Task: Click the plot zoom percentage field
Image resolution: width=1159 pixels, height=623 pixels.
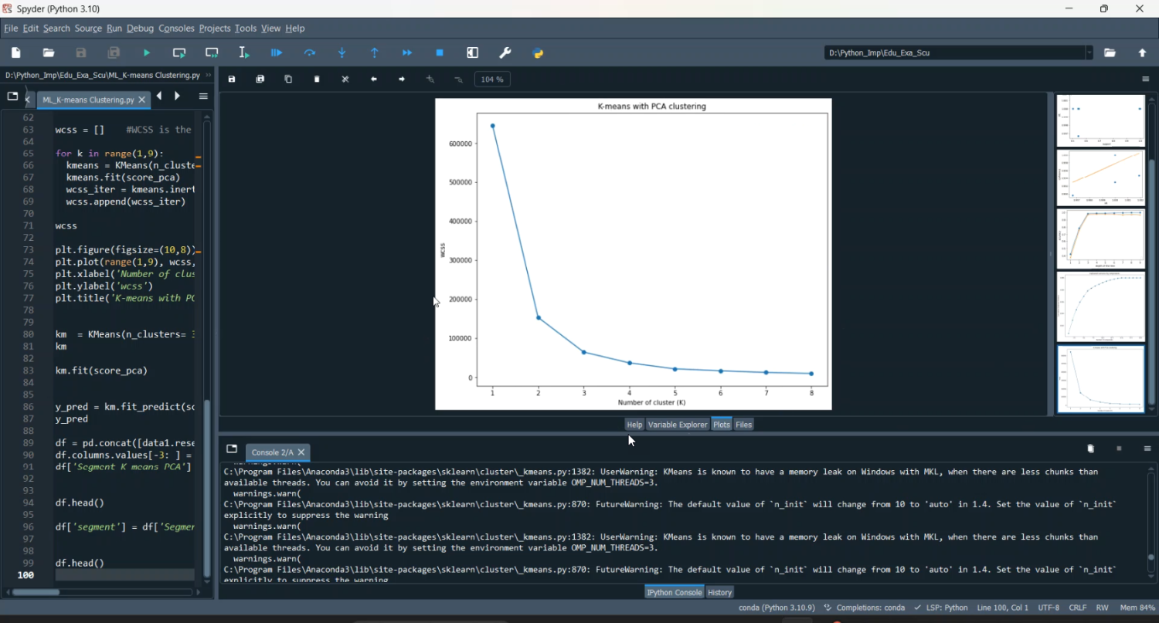Action: click(492, 80)
